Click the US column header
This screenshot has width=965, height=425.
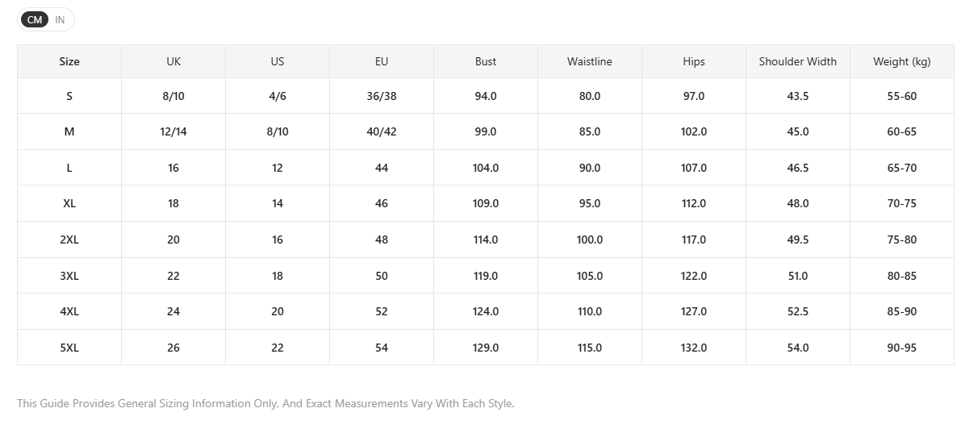click(x=278, y=61)
